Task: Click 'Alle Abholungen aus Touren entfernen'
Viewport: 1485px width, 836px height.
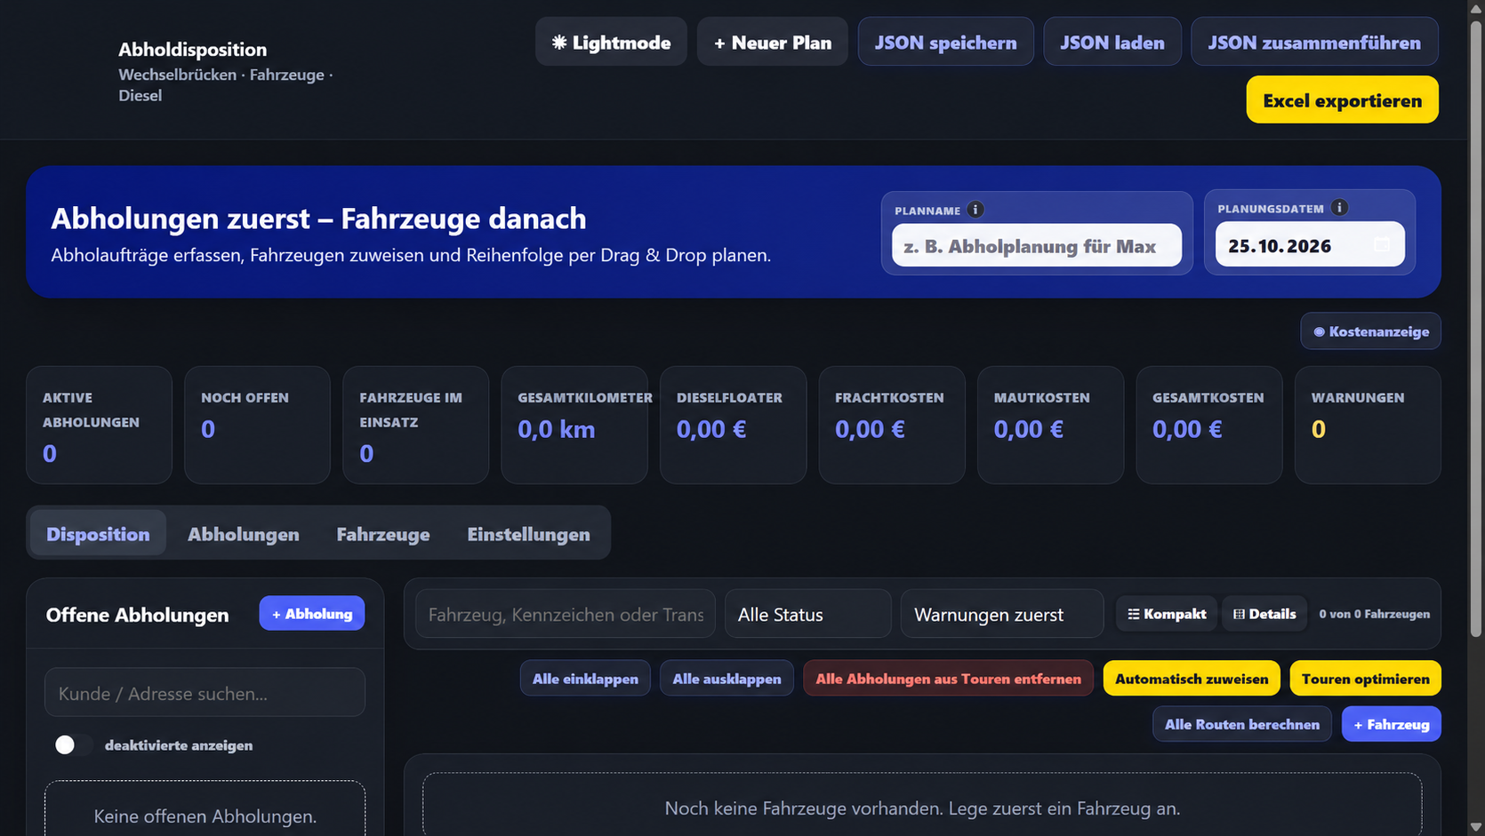Action: 948,678
